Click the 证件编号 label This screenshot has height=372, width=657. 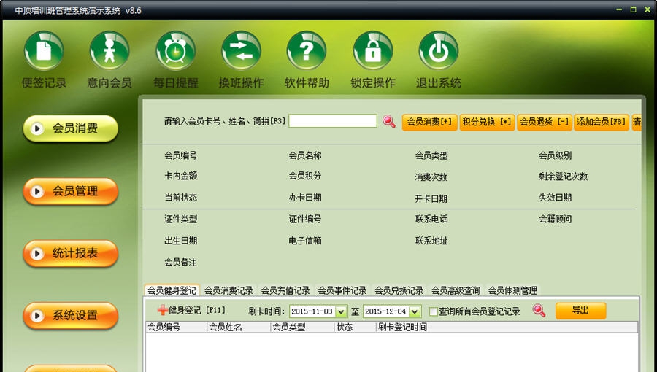point(305,219)
